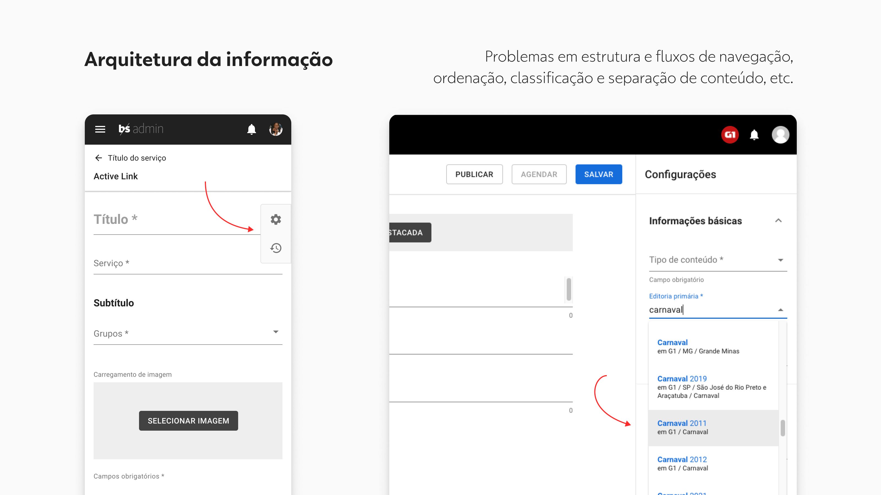Viewport: 881px width, 495px height.
Task: Click the Carregamento de imagem label
Action: coord(133,374)
